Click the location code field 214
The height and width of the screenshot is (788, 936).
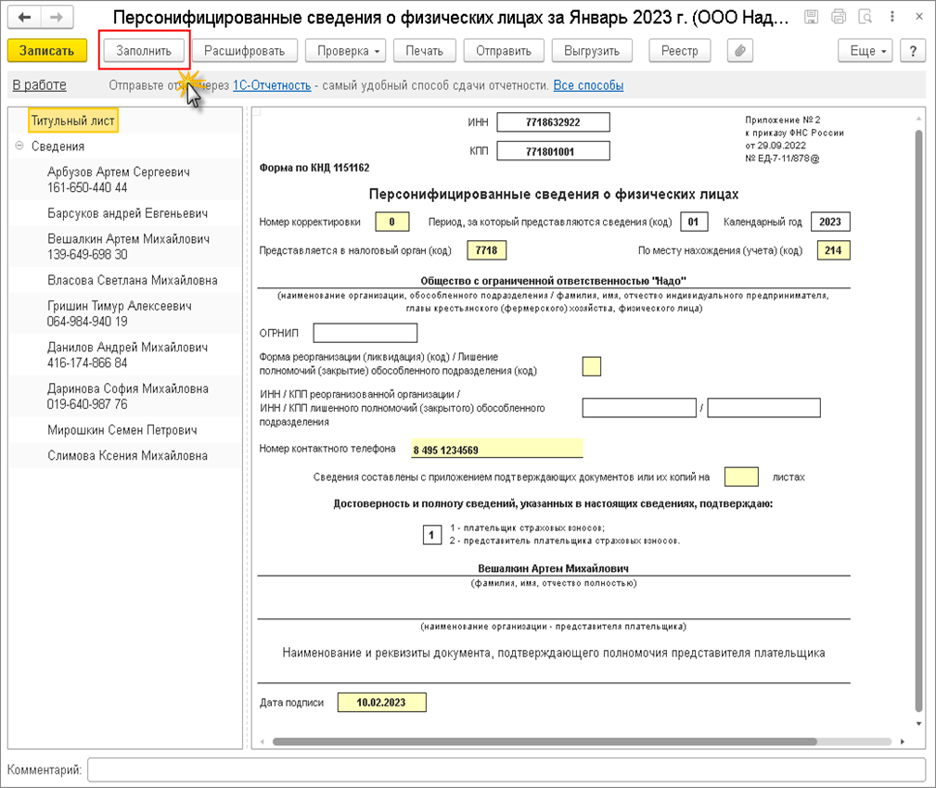[833, 250]
